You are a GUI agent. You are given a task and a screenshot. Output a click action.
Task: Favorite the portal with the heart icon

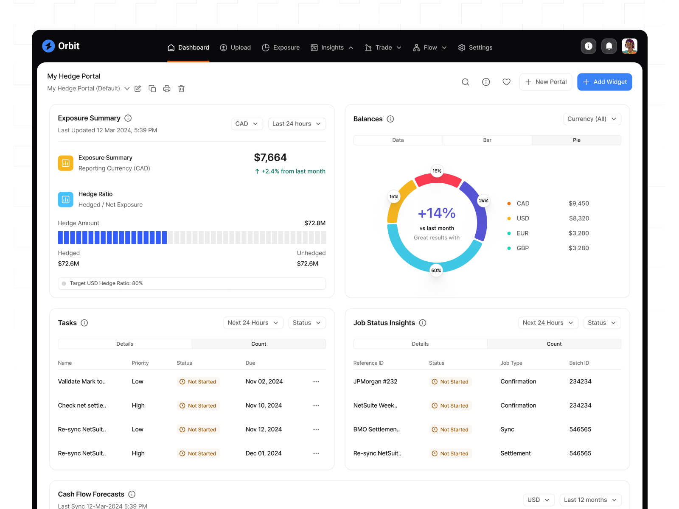[x=506, y=82]
